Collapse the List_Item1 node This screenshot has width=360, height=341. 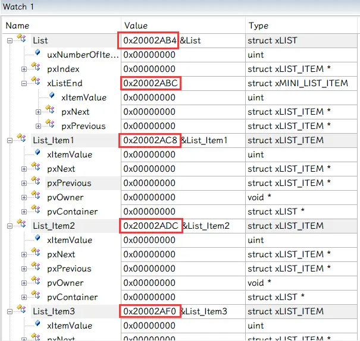(10, 140)
